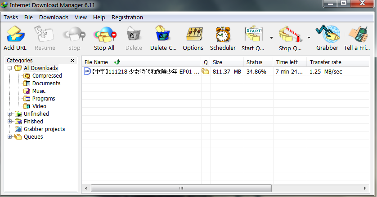The width and height of the screenshot is (377, 197).
Task: Open the View menu
Action: click(x=81, y=17)
